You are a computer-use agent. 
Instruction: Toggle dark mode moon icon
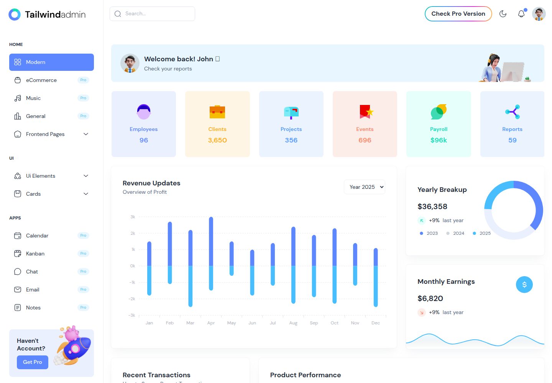pyautogui.click(x=503, y=14)
